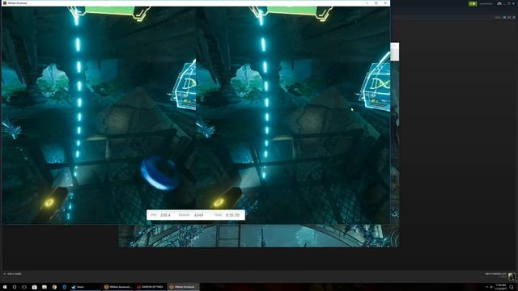Open the volume control in system tray
Screen dimensions: 518x291
[491, 287]
